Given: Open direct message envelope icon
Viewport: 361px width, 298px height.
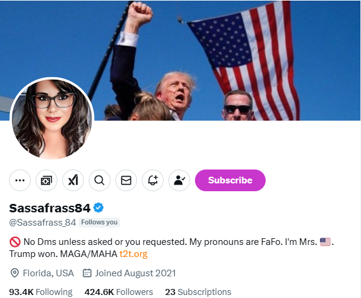Looking at the screenshot, I should click(x=126, y=180).
